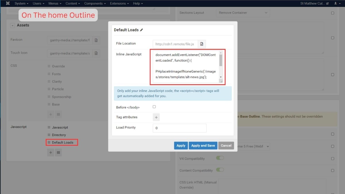Click the Favicon file picker icon
Image resolution: width=345 pixels, height=194 pixels.
pos(96,40)
